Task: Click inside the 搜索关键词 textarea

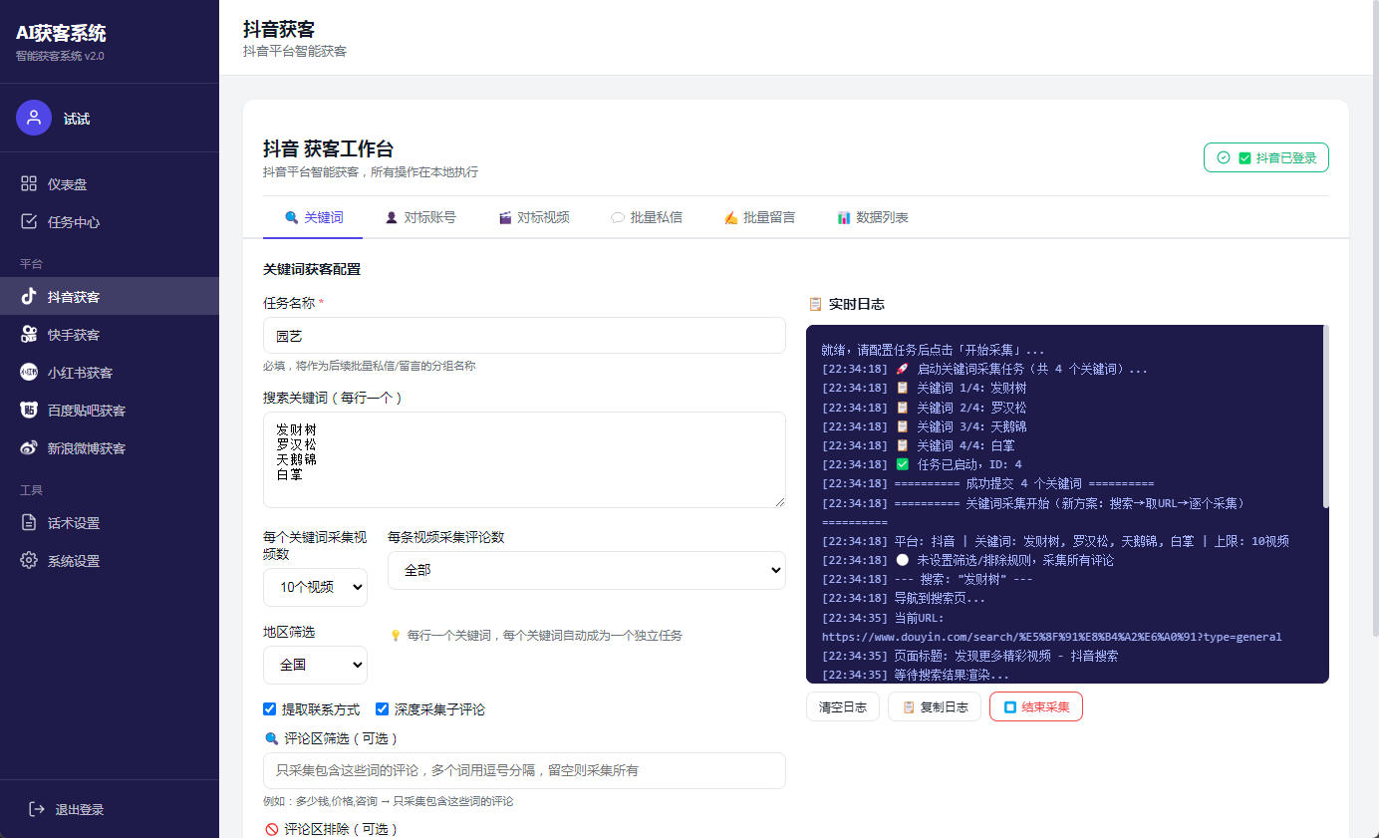Action: pyautogui.click(x=524, y=460)
